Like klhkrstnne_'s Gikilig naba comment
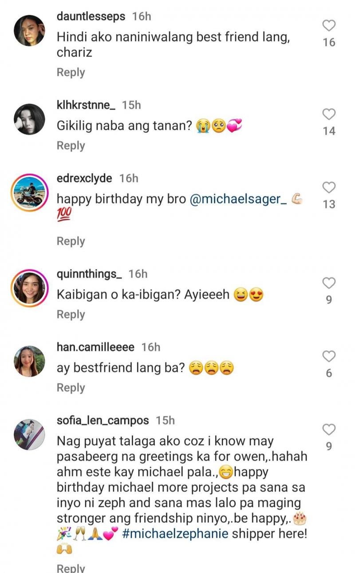 [x=329, y=115]
